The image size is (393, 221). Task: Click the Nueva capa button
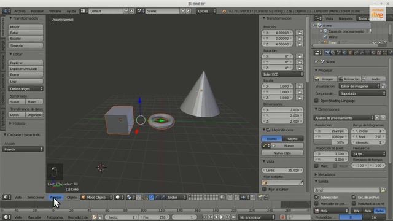click(x=282, y=153)
